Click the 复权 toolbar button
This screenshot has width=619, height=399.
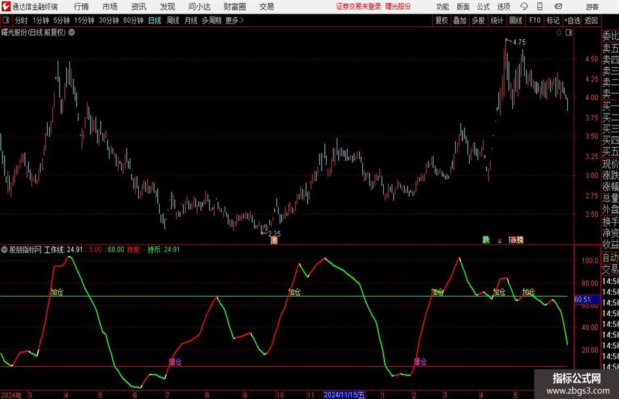click(x=441, y=20)
